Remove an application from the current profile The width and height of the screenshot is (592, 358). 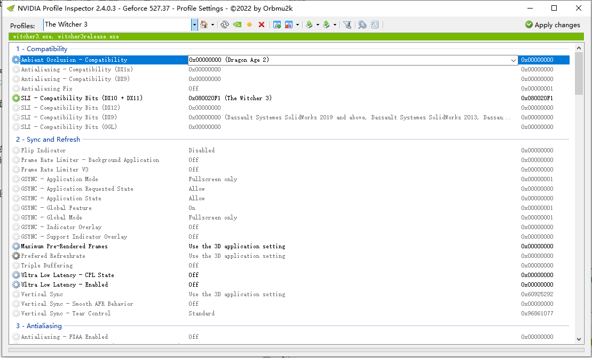click(289, 25)
